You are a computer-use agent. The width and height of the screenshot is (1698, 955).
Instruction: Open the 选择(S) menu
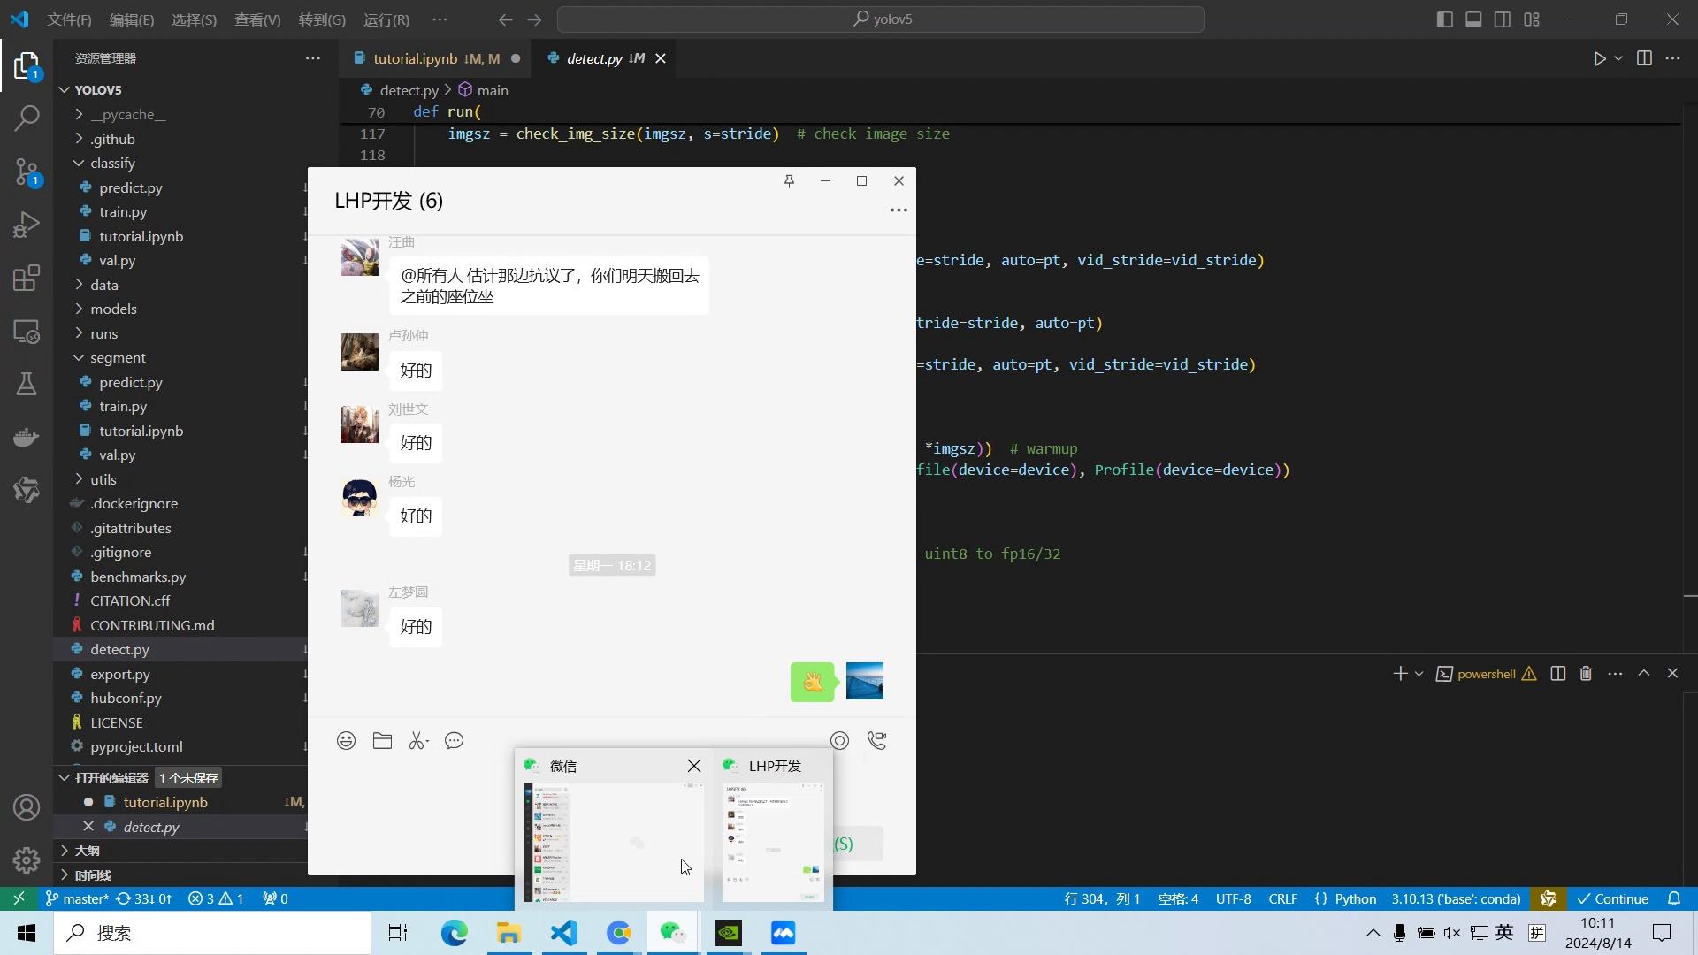pos(194,19)
